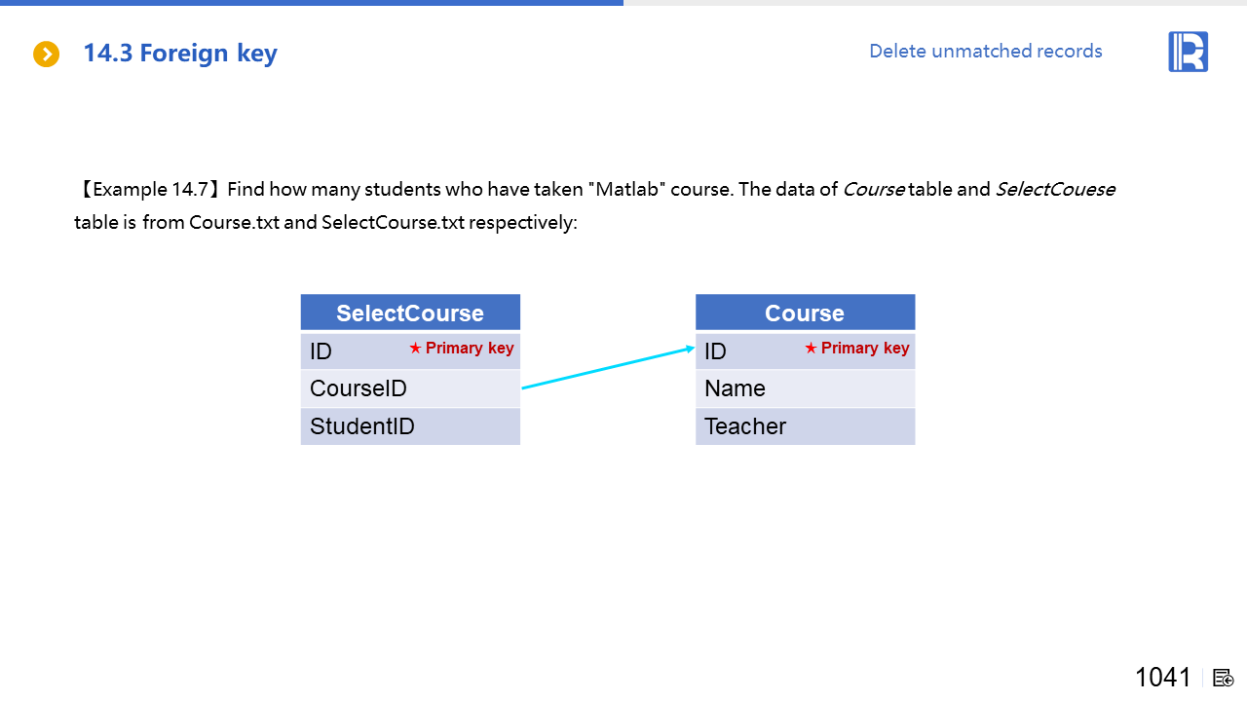Open the "Delete unmatched records" link
This screenshot has width=1247, height=701.
[x=985, y=51]
